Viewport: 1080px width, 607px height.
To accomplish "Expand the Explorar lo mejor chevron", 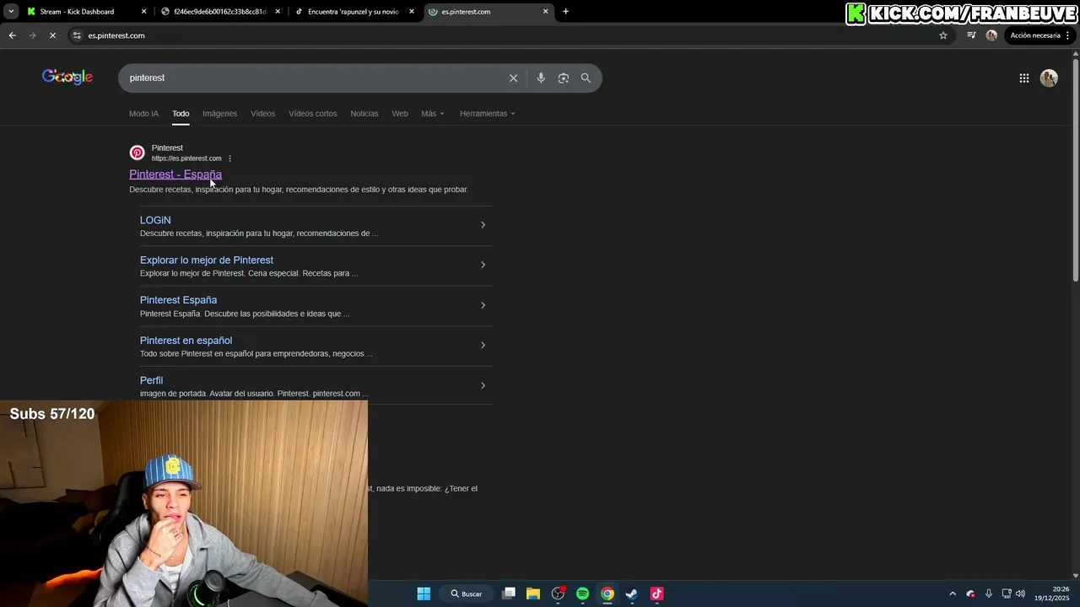I will click(483, 265).
